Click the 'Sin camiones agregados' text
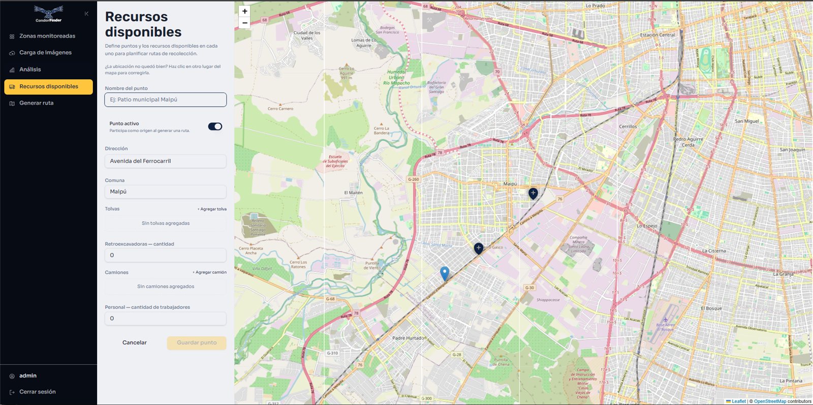The height and width of the screenshot is (405, 813). point(166,287)
